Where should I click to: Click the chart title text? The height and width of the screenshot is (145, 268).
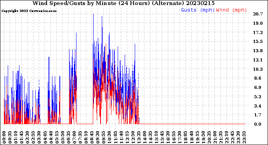pyautogui.click(x=124, y=3)
